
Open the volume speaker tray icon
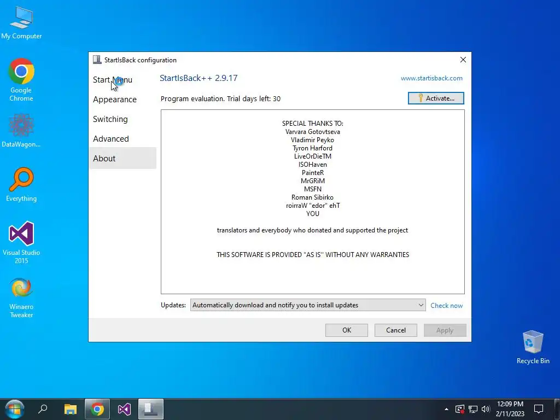click(x=486, y=409)
